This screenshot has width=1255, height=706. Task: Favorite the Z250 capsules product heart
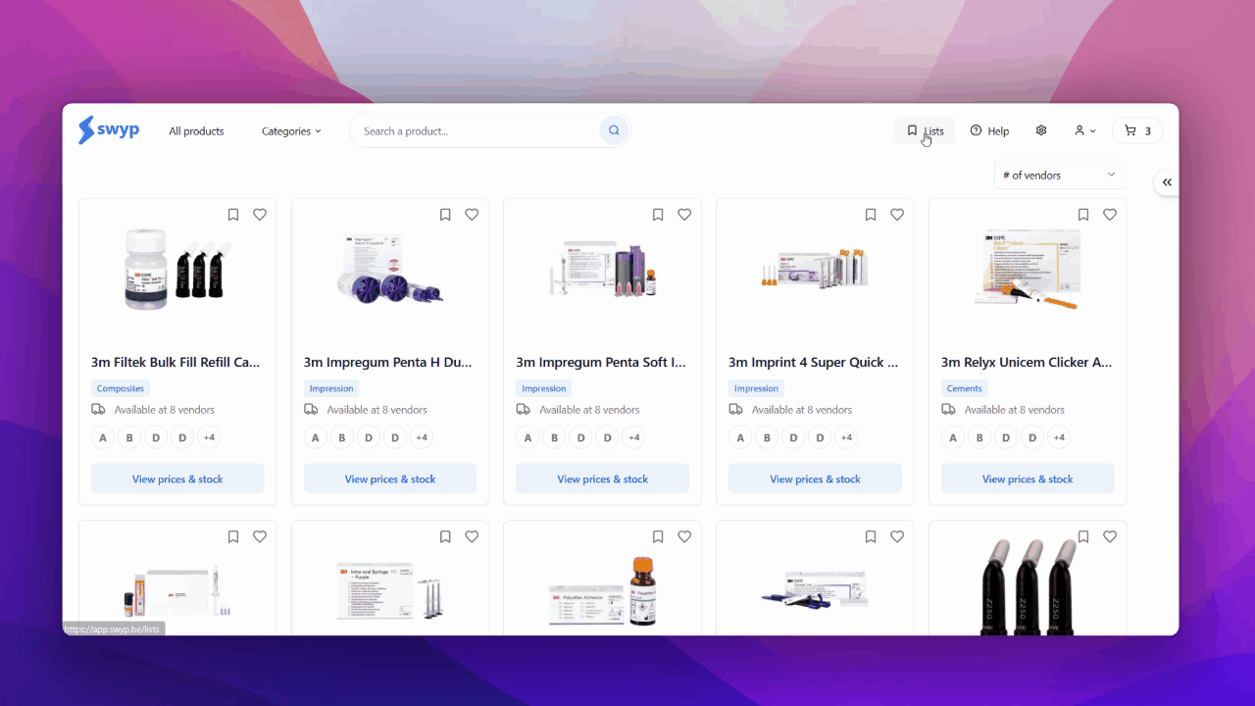click(1110, 536)
